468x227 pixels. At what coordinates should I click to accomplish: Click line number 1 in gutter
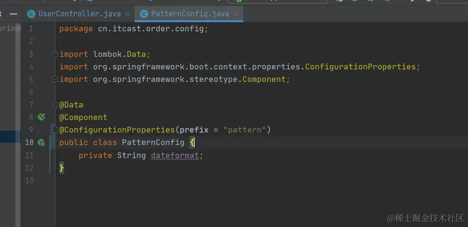point(31,29)
